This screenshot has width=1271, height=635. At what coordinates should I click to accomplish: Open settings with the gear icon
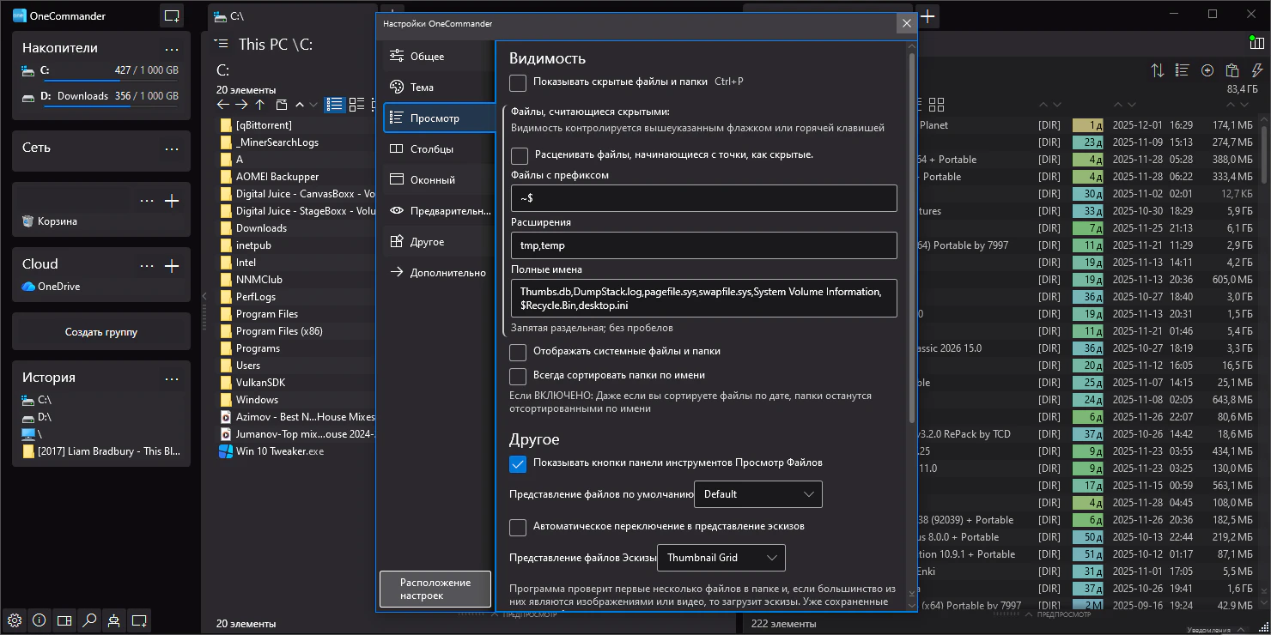point(14,620)
